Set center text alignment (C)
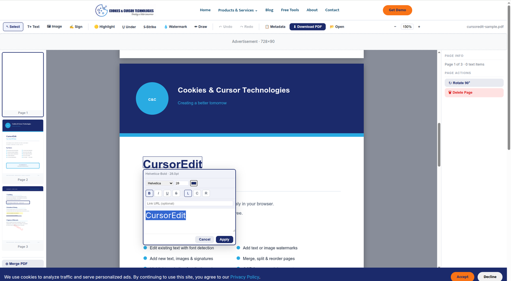This screenshot has width=511, height=281. point(197,193)
